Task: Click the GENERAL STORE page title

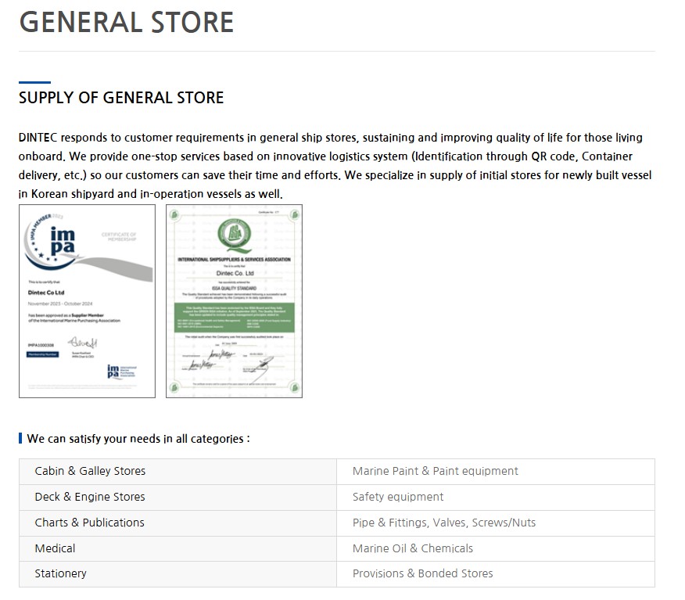Action: point(127,22)
